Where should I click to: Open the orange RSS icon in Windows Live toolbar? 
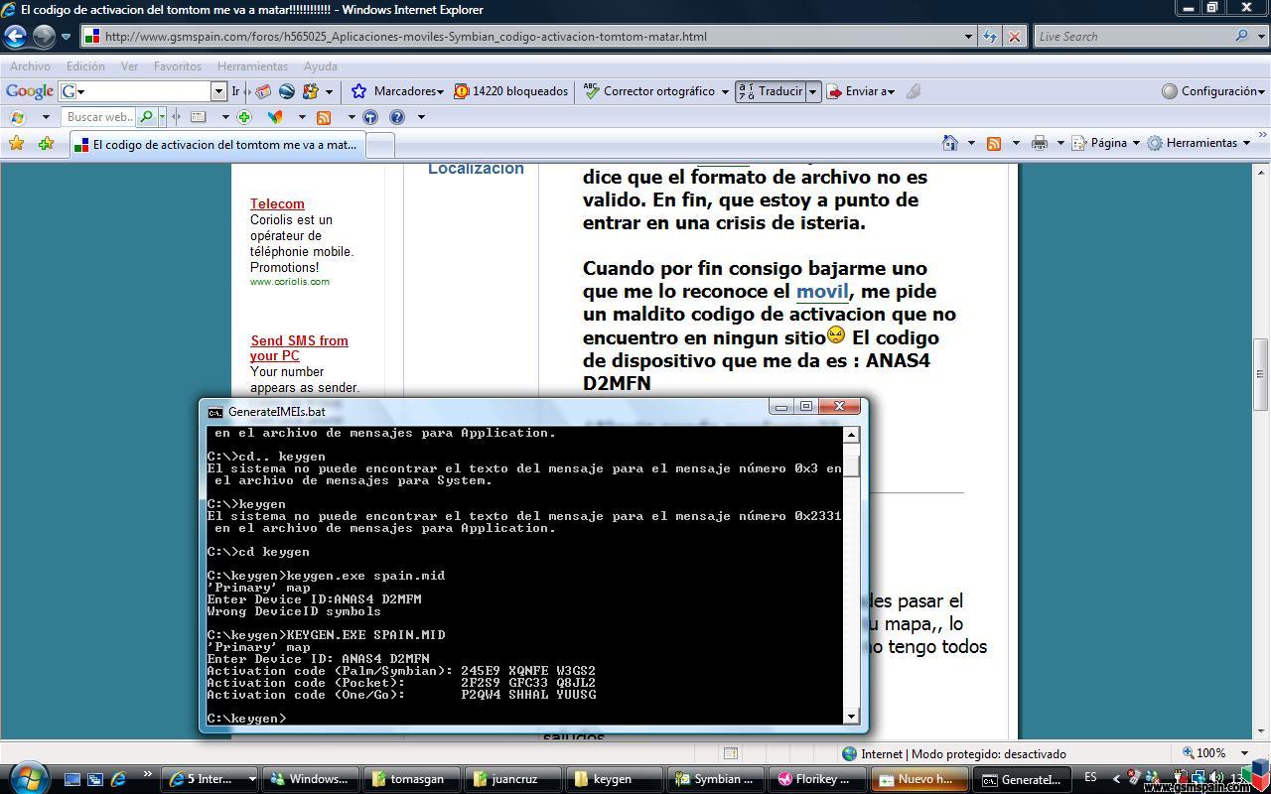(323, 117)
